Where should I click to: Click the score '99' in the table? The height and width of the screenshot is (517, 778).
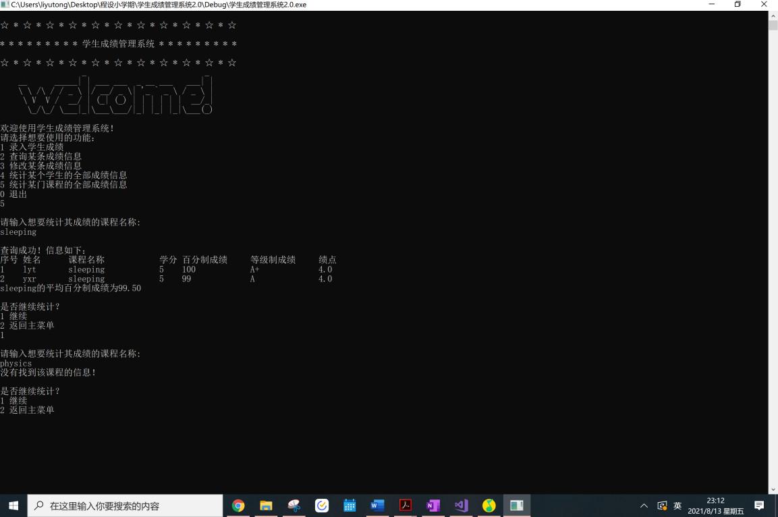point(186,279)
